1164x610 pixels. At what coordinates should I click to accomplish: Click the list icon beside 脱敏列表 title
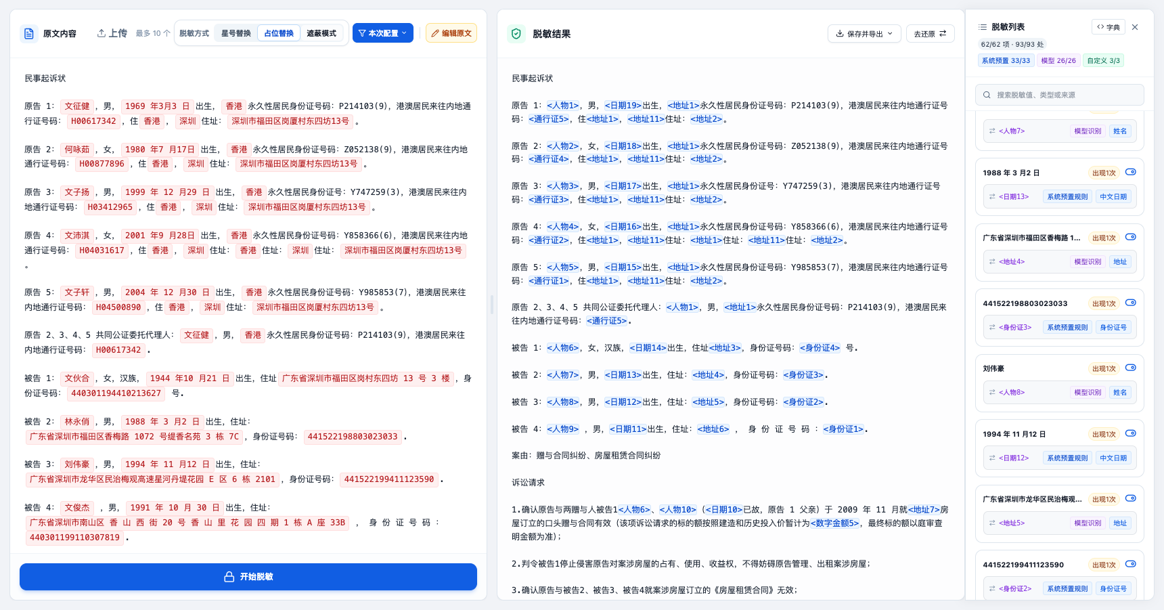pyautogui.click(x=983, y=27)
